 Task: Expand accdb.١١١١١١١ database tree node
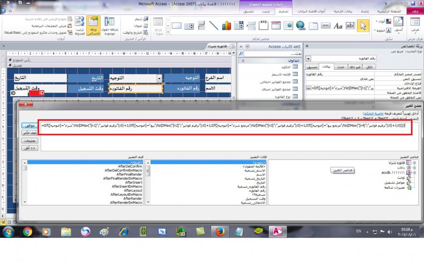[x=414, y=172]
